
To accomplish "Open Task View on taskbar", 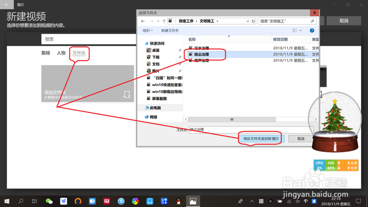I will click(x=35, y=201).
